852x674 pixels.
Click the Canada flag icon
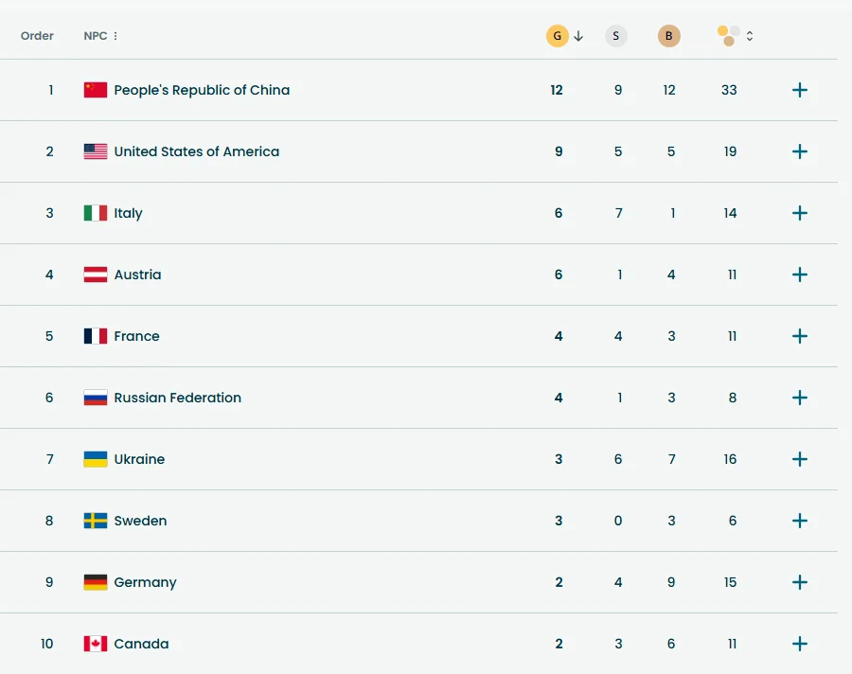click(96, 644)
